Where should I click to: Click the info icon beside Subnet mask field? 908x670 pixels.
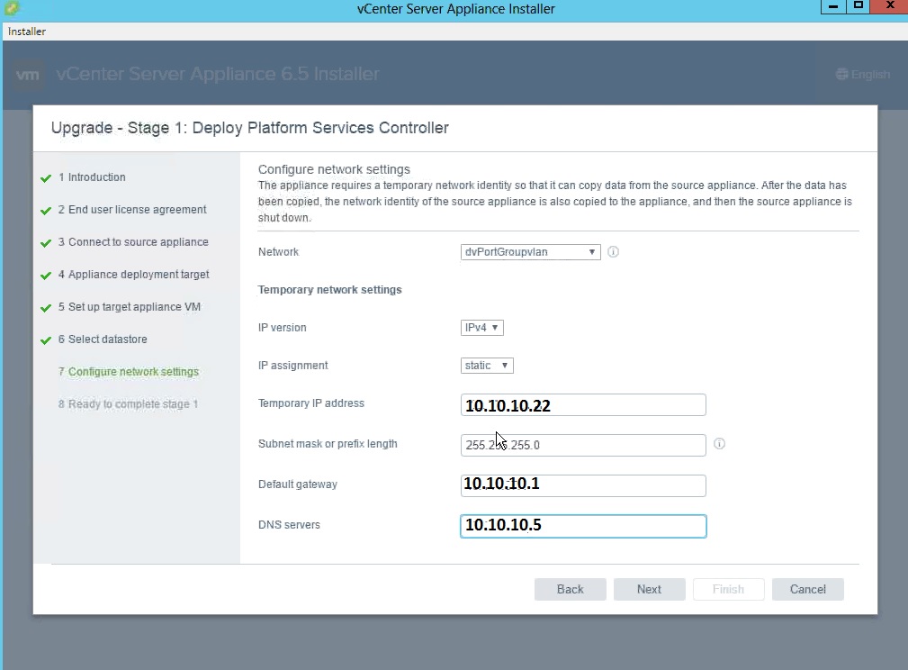click(719, 444)
